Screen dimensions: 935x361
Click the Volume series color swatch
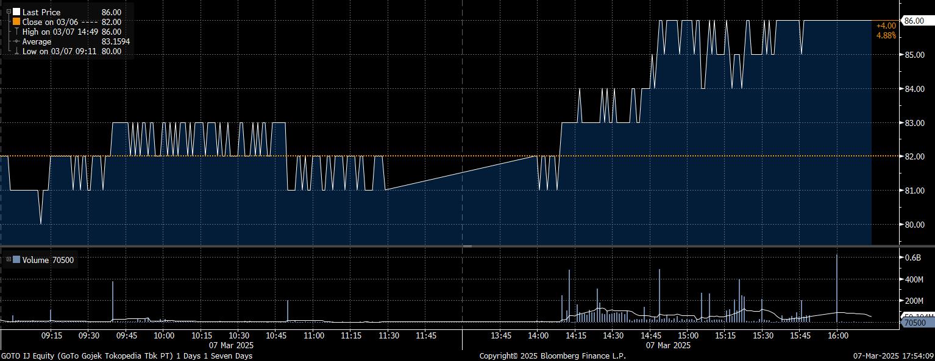[16, 260]
